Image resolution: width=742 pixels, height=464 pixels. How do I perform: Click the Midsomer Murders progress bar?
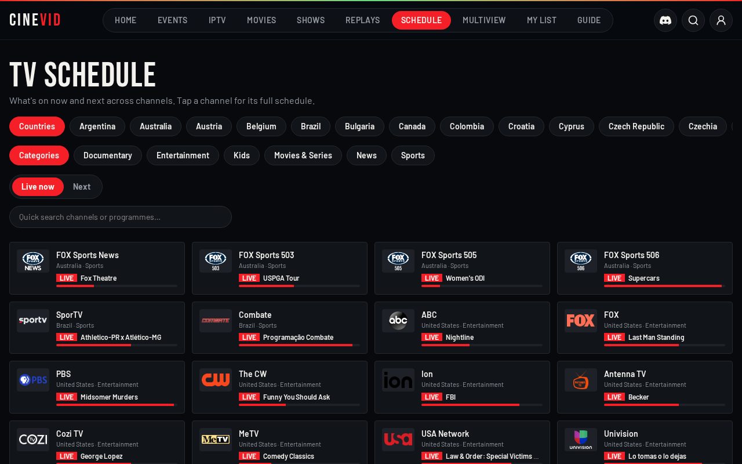117,405
